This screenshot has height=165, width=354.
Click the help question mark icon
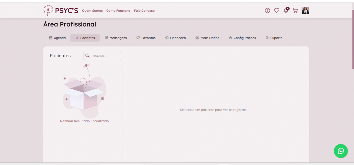click(x=267, y=11)
